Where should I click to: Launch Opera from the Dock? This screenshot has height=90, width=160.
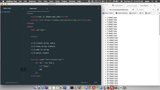(94, 88)
